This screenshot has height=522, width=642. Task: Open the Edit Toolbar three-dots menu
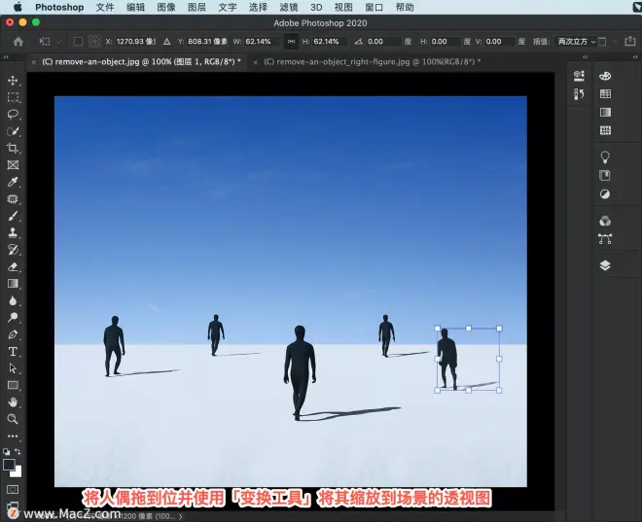click(13, 436)
